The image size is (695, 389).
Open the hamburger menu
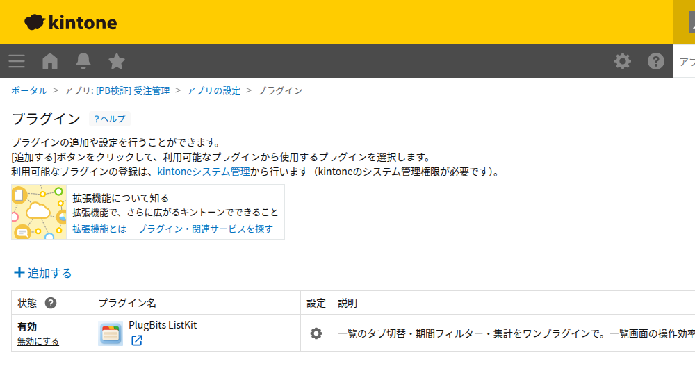click(x=17, y=61)
